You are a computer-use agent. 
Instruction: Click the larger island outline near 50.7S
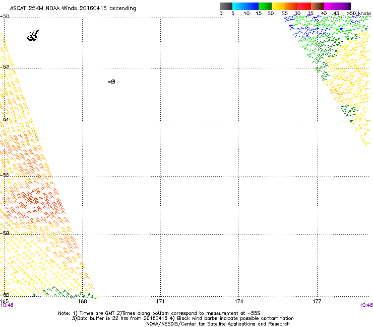[x=33, y=36]
